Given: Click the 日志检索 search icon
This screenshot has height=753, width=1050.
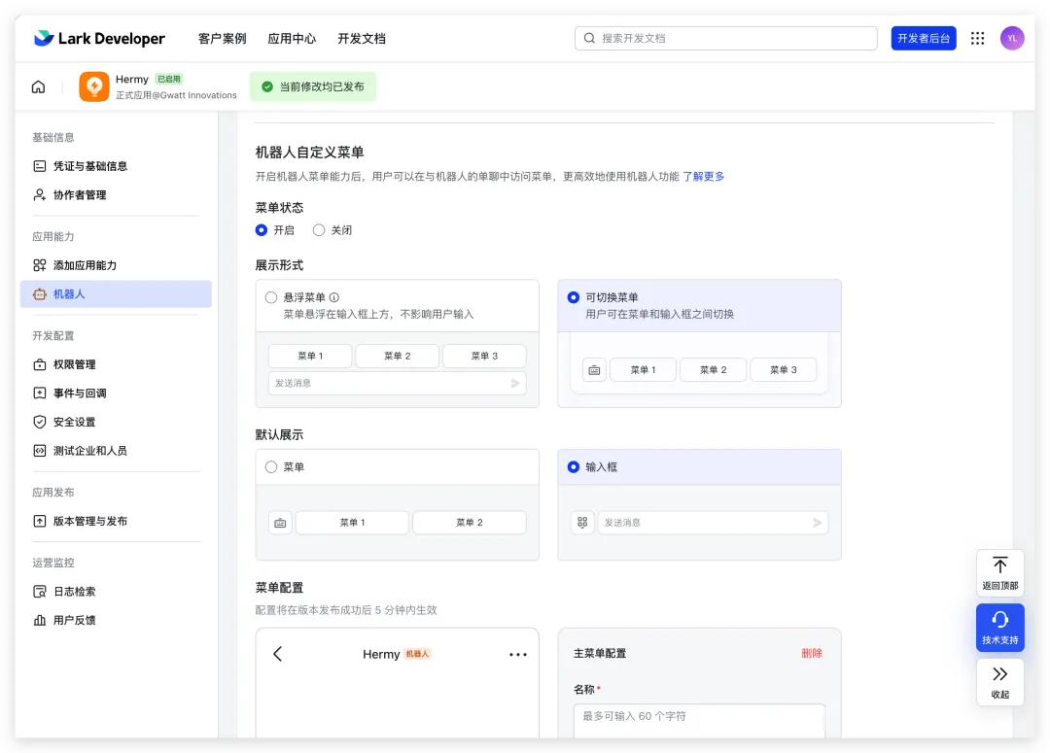Looking at the screenshot, I should point(40,591).
